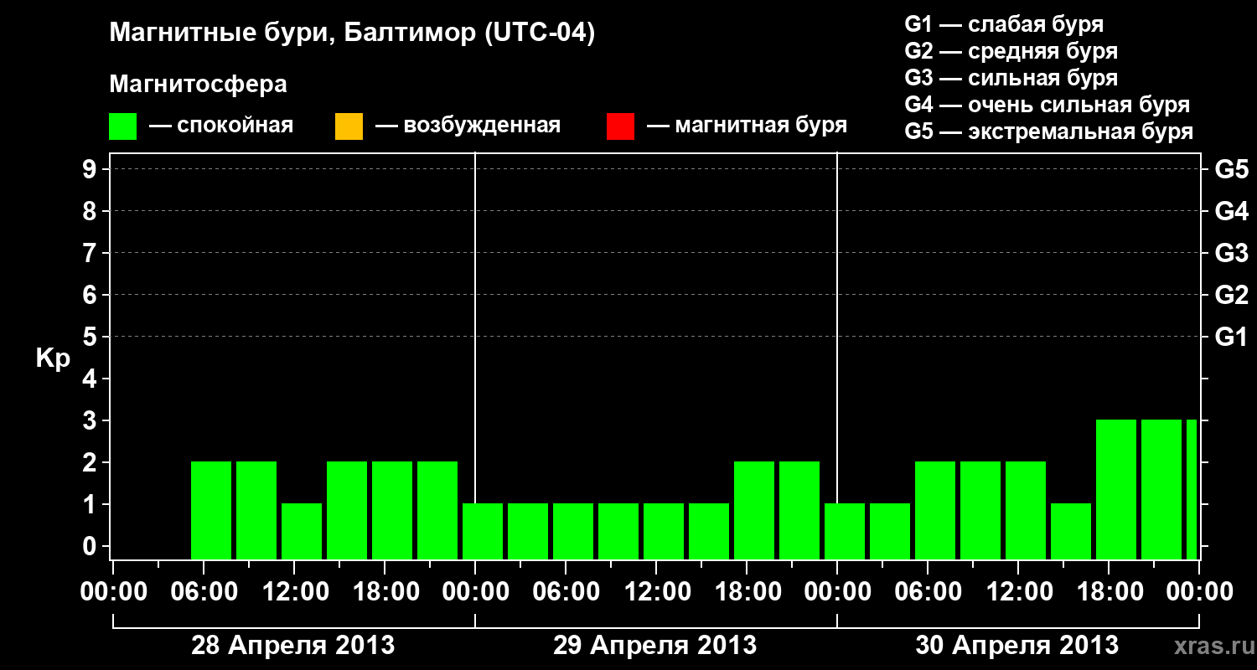Screen dimensions: 1257x670
Task: Click the G5 label on the right axis
Action: pos(1231,169)
